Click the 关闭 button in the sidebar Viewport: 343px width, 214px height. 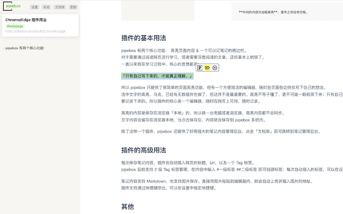46,7
